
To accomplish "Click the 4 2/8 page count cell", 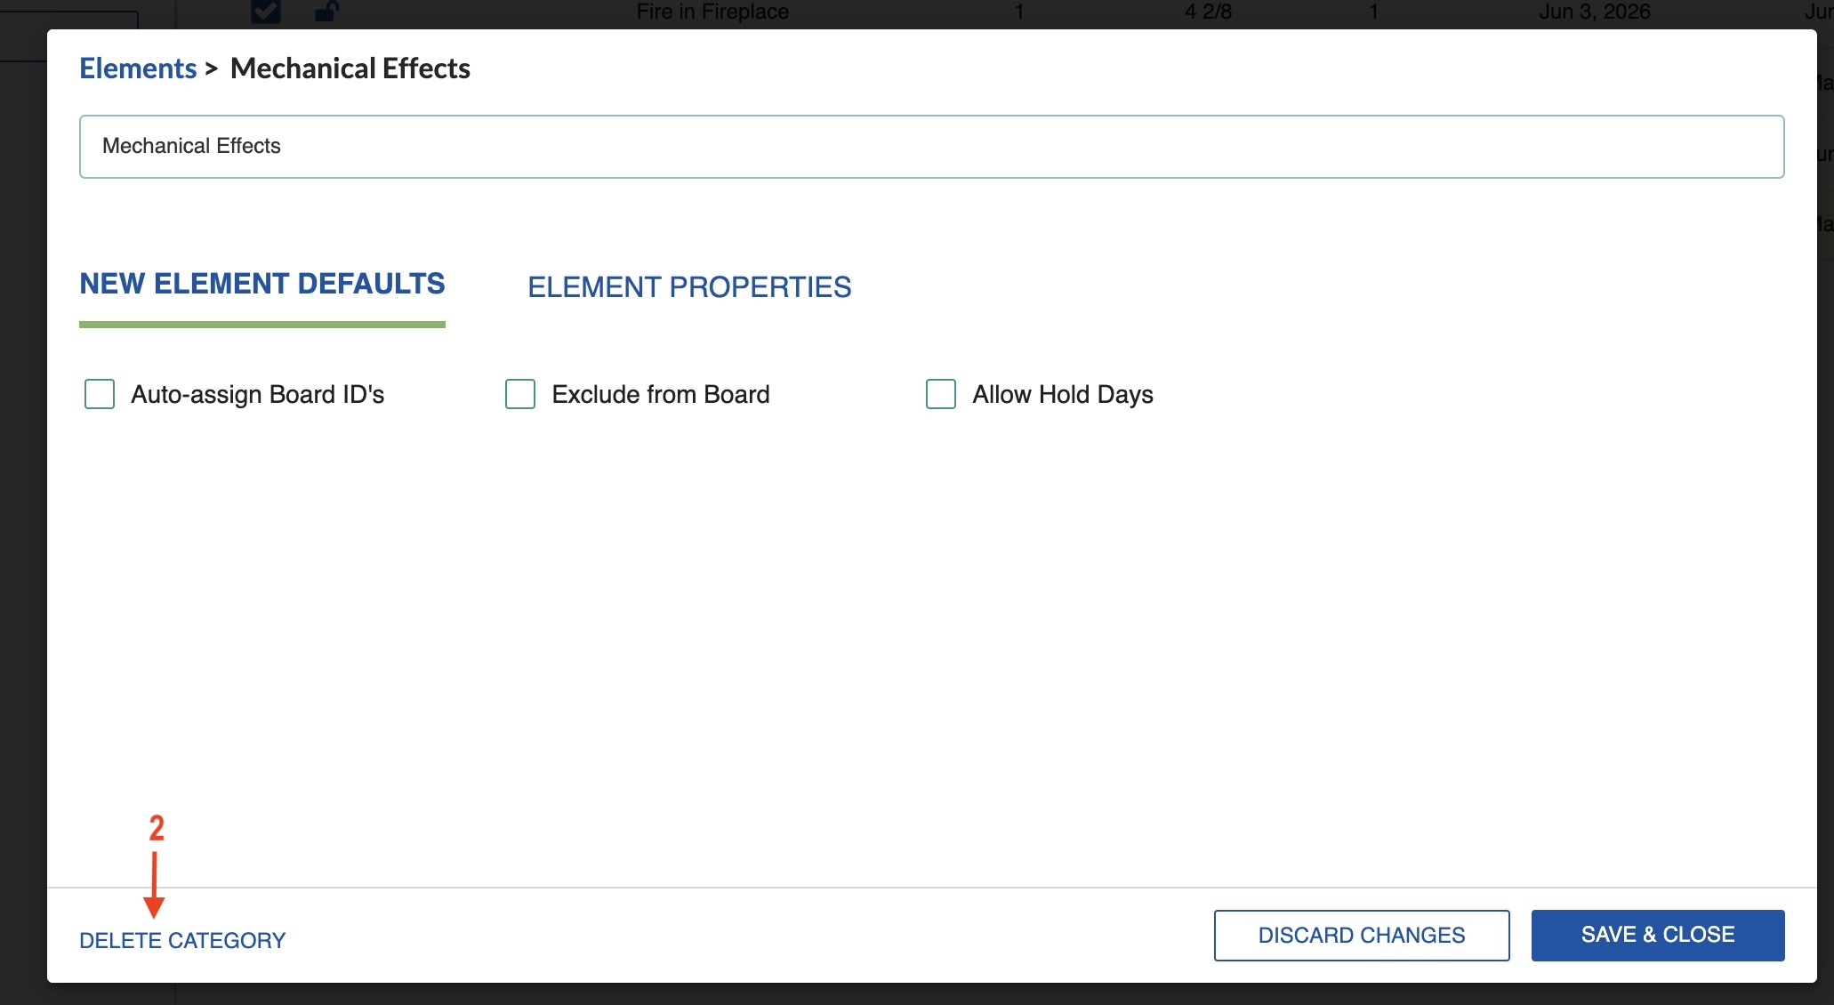I will pyautogui.click(x=1208, y=12).
